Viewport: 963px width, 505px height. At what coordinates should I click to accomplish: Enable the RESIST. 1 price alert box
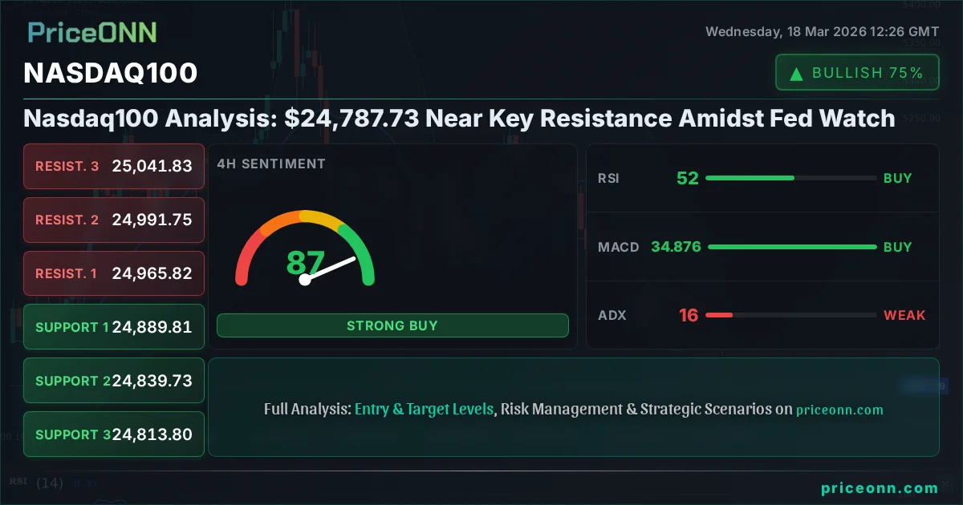pyautogui.click(x=113, y=273)
